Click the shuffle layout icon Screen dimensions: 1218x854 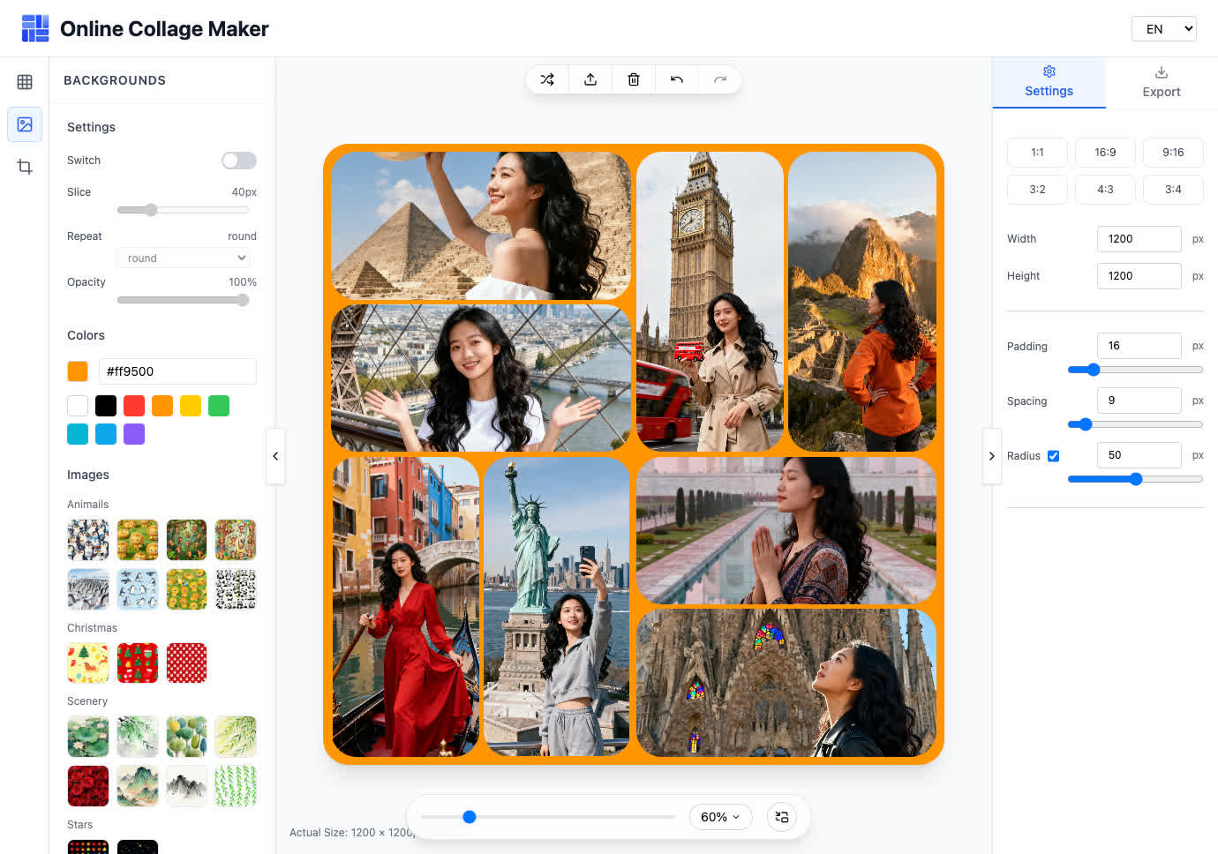(x=547, y=79)
